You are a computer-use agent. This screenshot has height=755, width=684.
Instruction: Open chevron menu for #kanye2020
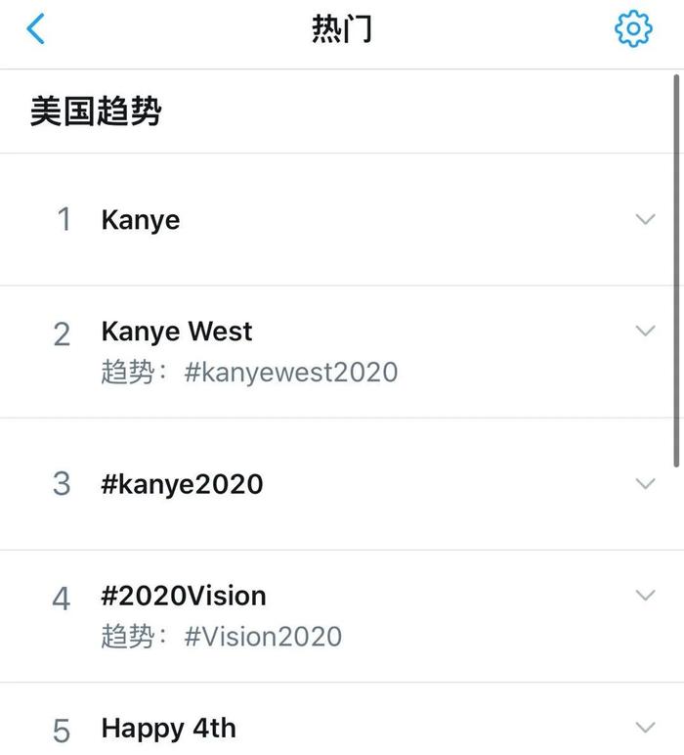tap(646, 483)
